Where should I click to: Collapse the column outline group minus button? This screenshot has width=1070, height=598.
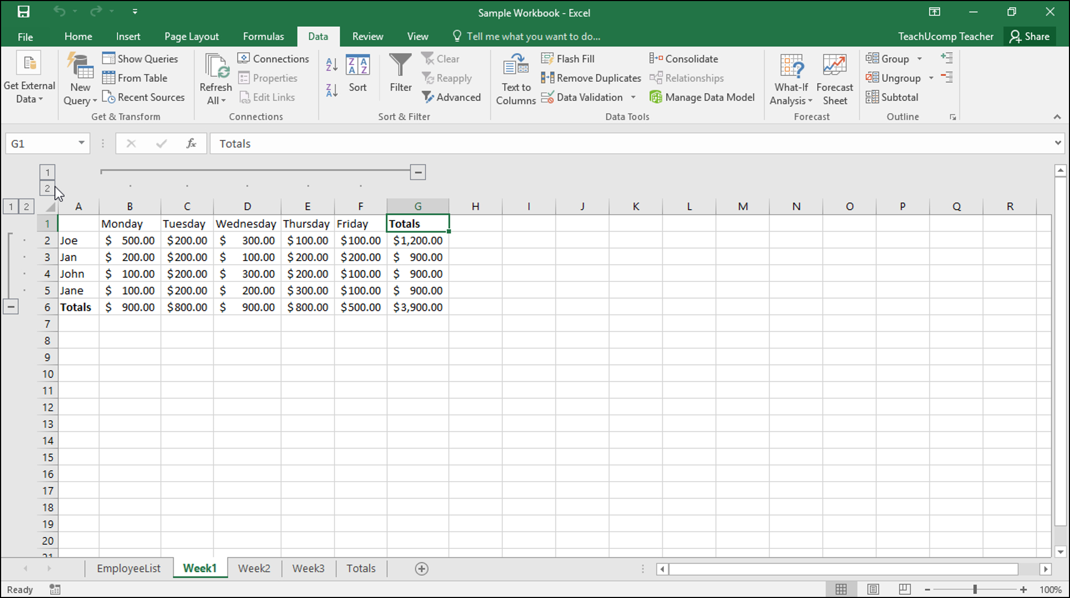coord(418,172)
